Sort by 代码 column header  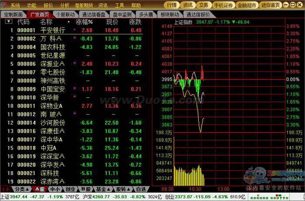click(24, 22)
